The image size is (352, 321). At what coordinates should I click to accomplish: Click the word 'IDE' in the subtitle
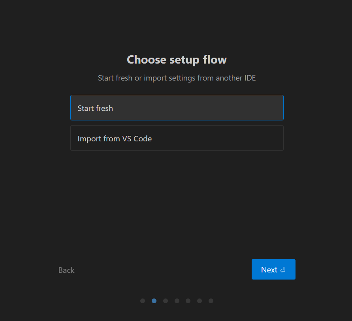(250, 78)
